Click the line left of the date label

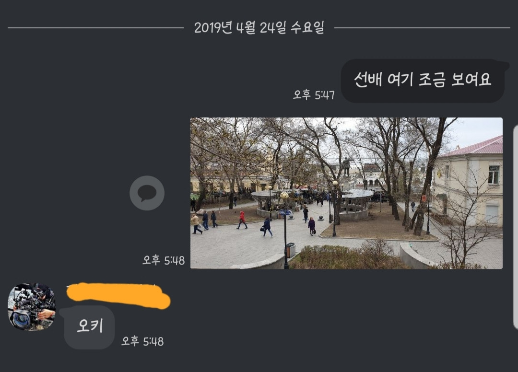[95, 28]
